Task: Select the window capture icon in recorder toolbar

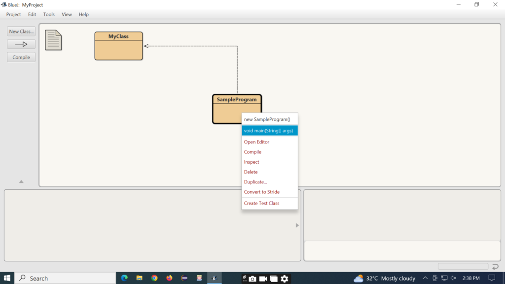Action: tap(274, 278)
